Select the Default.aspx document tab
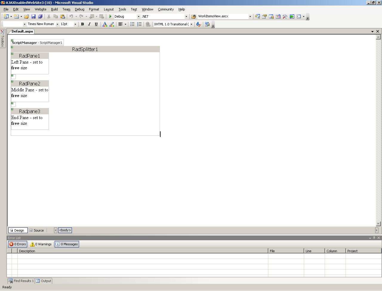The width and height of the screenshot is (382, 291). point(22,31)
